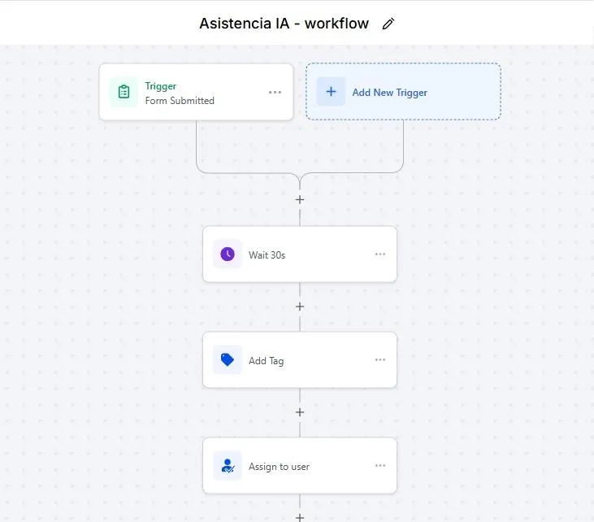
Task: Click the Assign to user person icon
Action: coord(228,466)
